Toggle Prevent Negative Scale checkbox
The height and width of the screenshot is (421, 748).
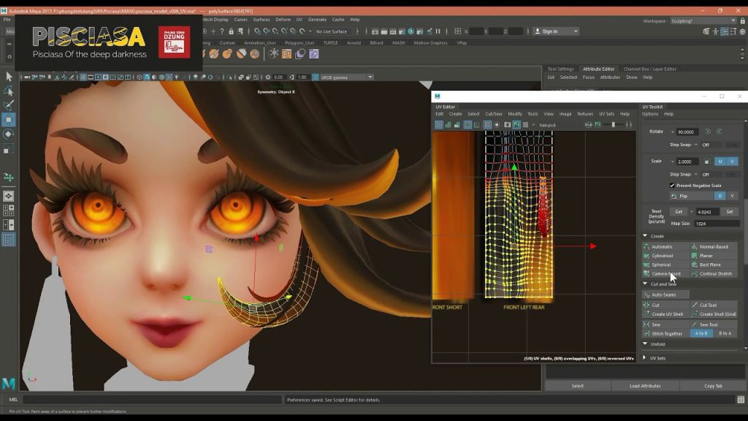pos(672,186)
